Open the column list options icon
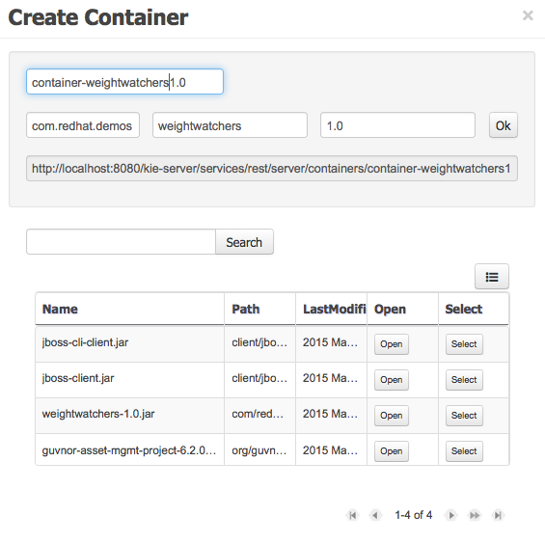This screenshot has width=545, height=543. pyautogui.click(x=492, y=277)
